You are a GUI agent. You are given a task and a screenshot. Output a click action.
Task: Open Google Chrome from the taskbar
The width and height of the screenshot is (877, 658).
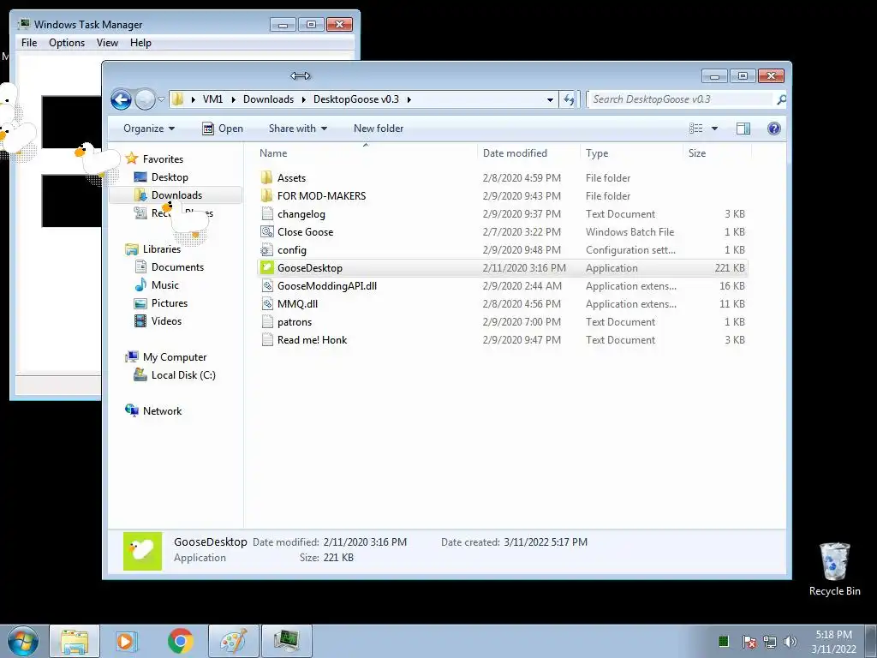tap(180, 641)
